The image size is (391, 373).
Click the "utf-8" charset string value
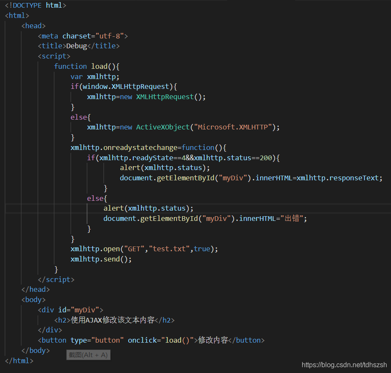(110, 36)
